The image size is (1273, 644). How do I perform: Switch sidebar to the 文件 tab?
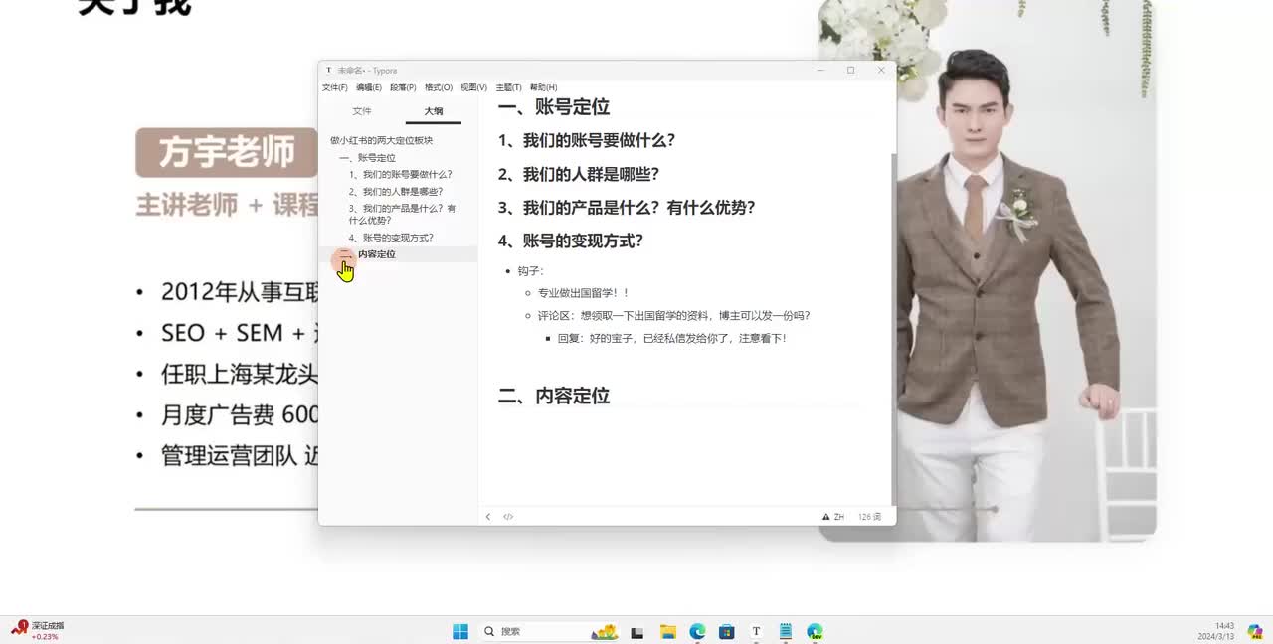coord(362,111)
